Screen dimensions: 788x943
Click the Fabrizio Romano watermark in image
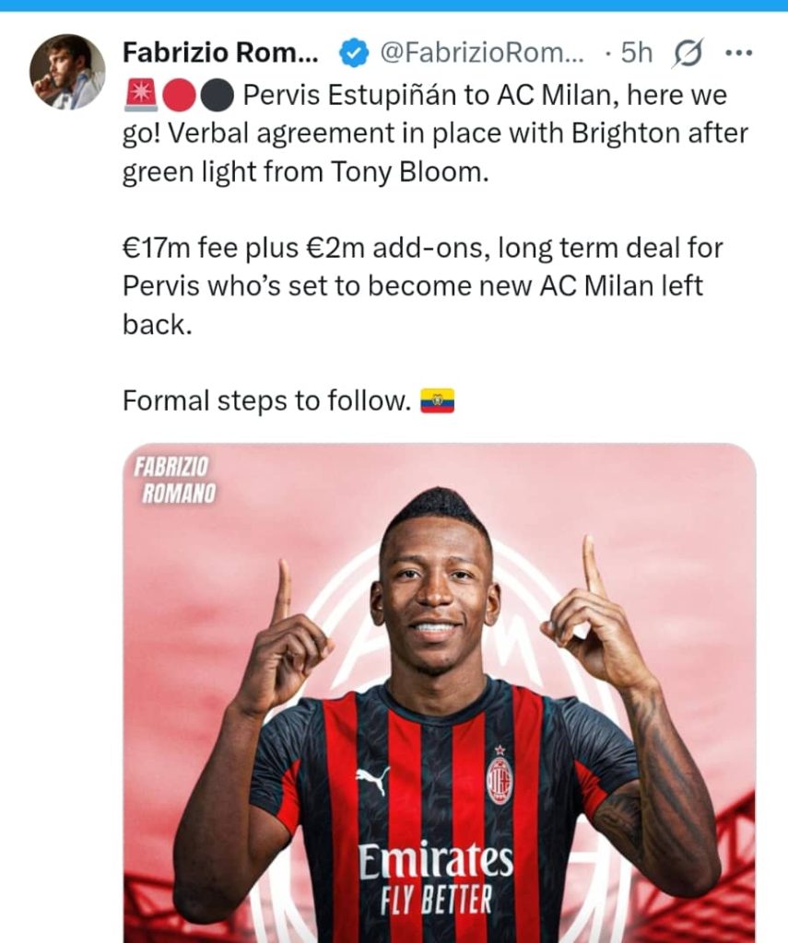(174, 479)
